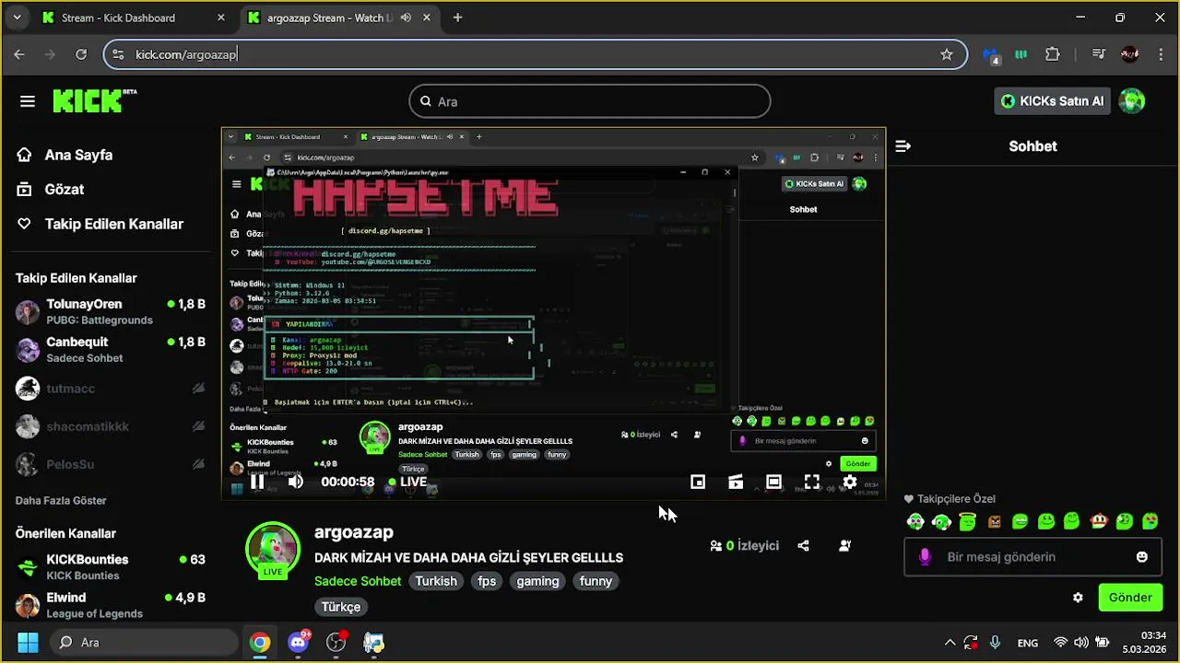Viewport: 1180px width, 663px height.
Task: Collapse the Sohbet chat panel
Action: (903, 145)
